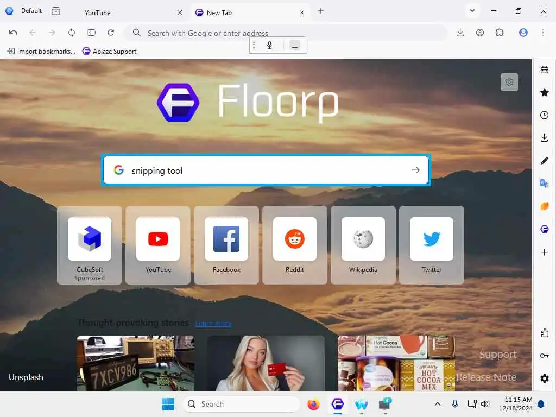The image size is (556, 417).
Task: Open the toolbox icon in the sidebar
Action: click(544, 69)
